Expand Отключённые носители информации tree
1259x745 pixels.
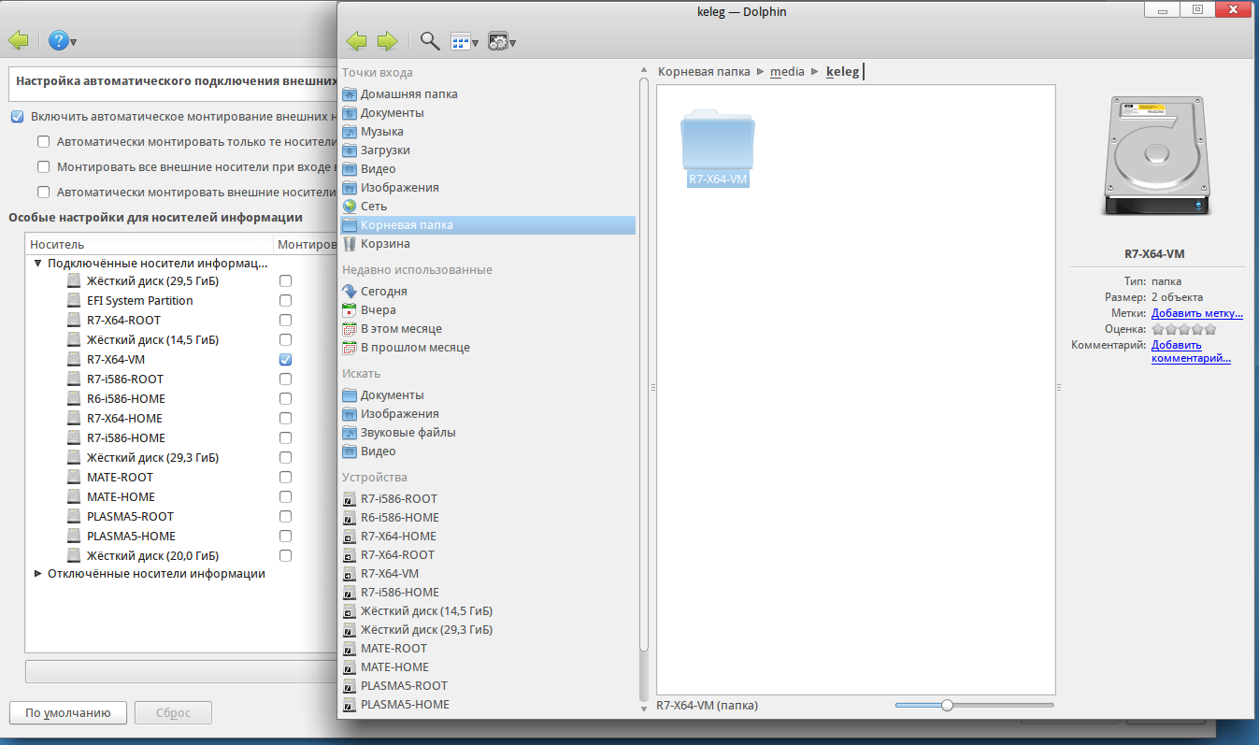click(37, 574)
